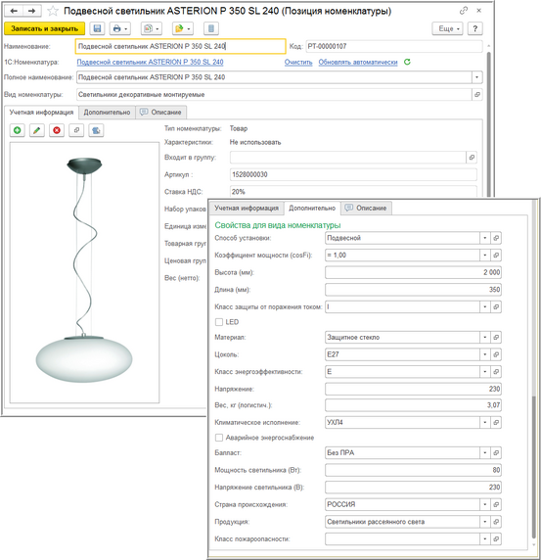Expand the Коэффициент мощности (cosFi) dropdown
Screen dimensions: 541x560
[485, 255]
